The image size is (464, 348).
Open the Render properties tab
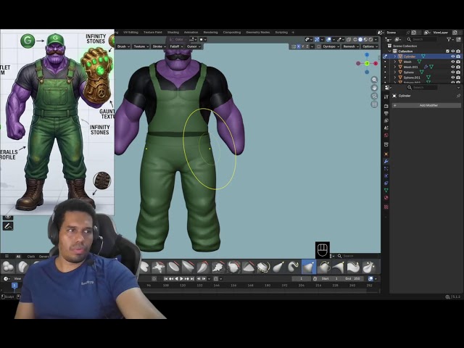[386, 106]
